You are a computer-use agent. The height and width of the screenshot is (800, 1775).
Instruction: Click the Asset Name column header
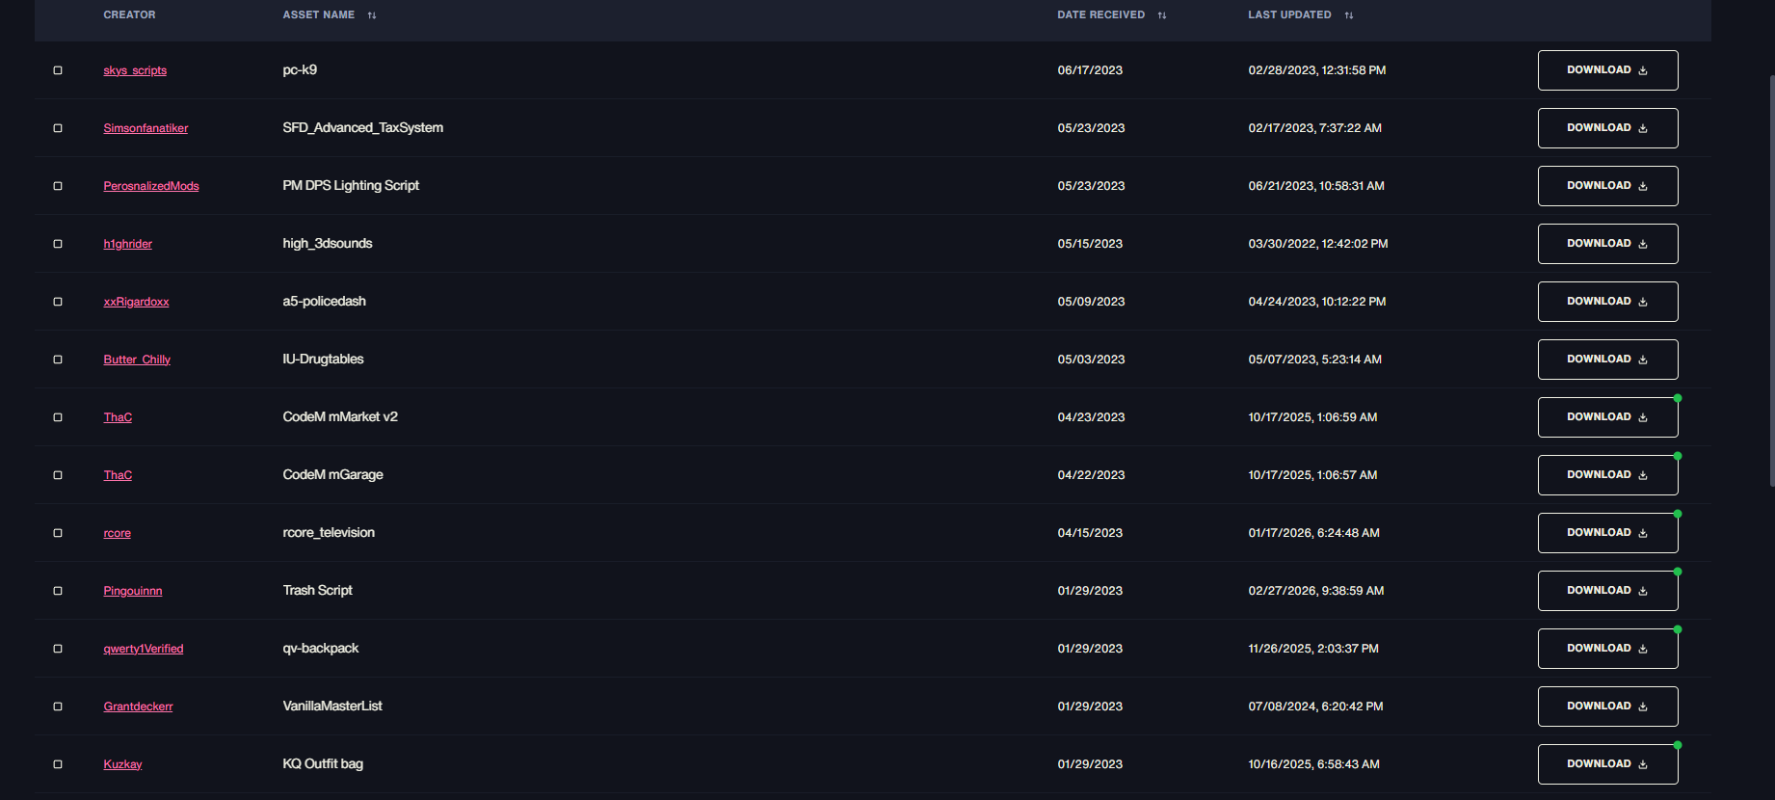[x=319, y=15]
